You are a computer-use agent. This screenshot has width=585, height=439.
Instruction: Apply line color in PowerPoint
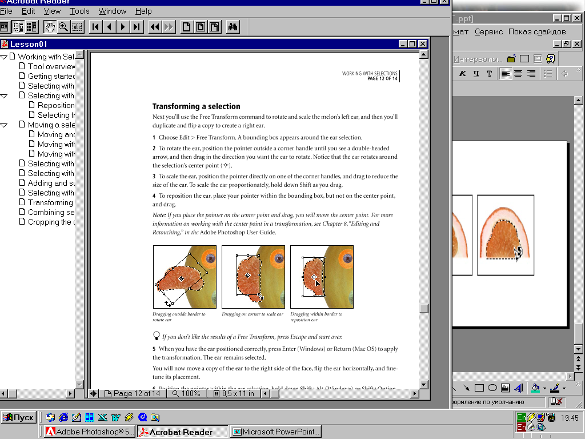click(555, 388)
